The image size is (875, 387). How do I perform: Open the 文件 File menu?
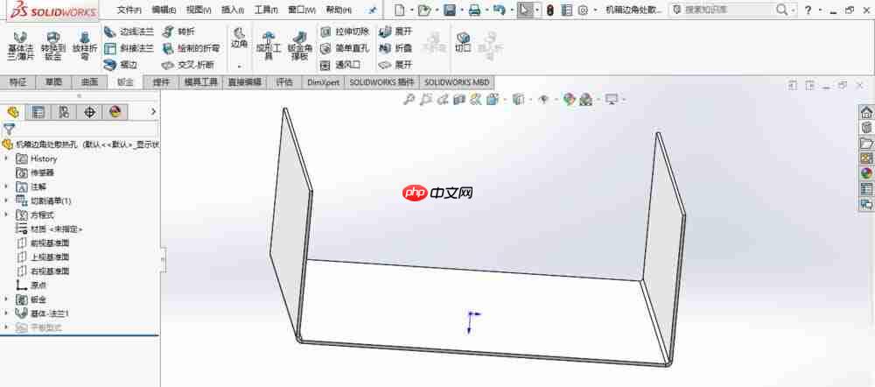129,10
